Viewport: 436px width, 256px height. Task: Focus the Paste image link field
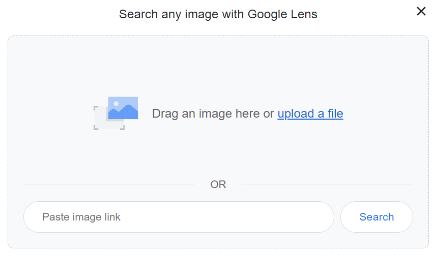(x=178, y=217)
